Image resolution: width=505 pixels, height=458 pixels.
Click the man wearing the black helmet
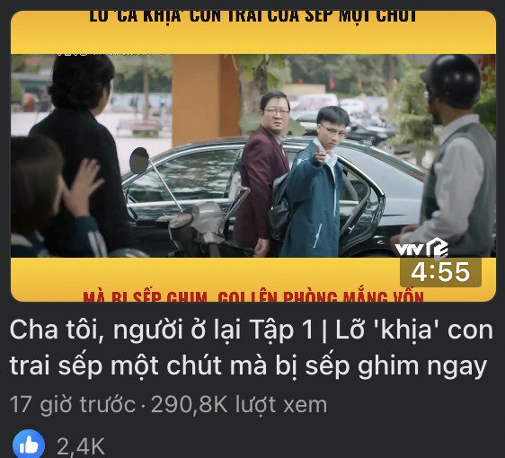click(x=451, y=154)
